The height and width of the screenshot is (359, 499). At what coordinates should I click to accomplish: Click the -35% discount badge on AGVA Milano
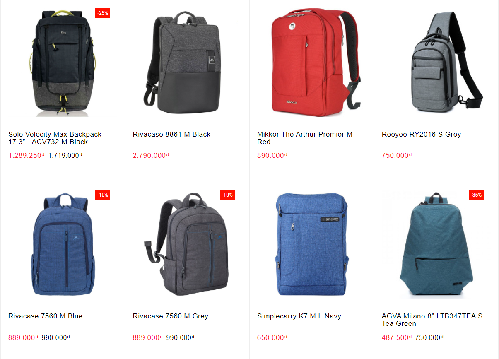[476, 195]
